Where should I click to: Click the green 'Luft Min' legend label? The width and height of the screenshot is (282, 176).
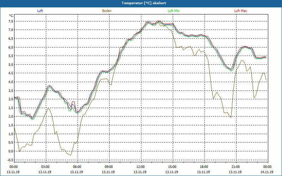coord(173,11)
